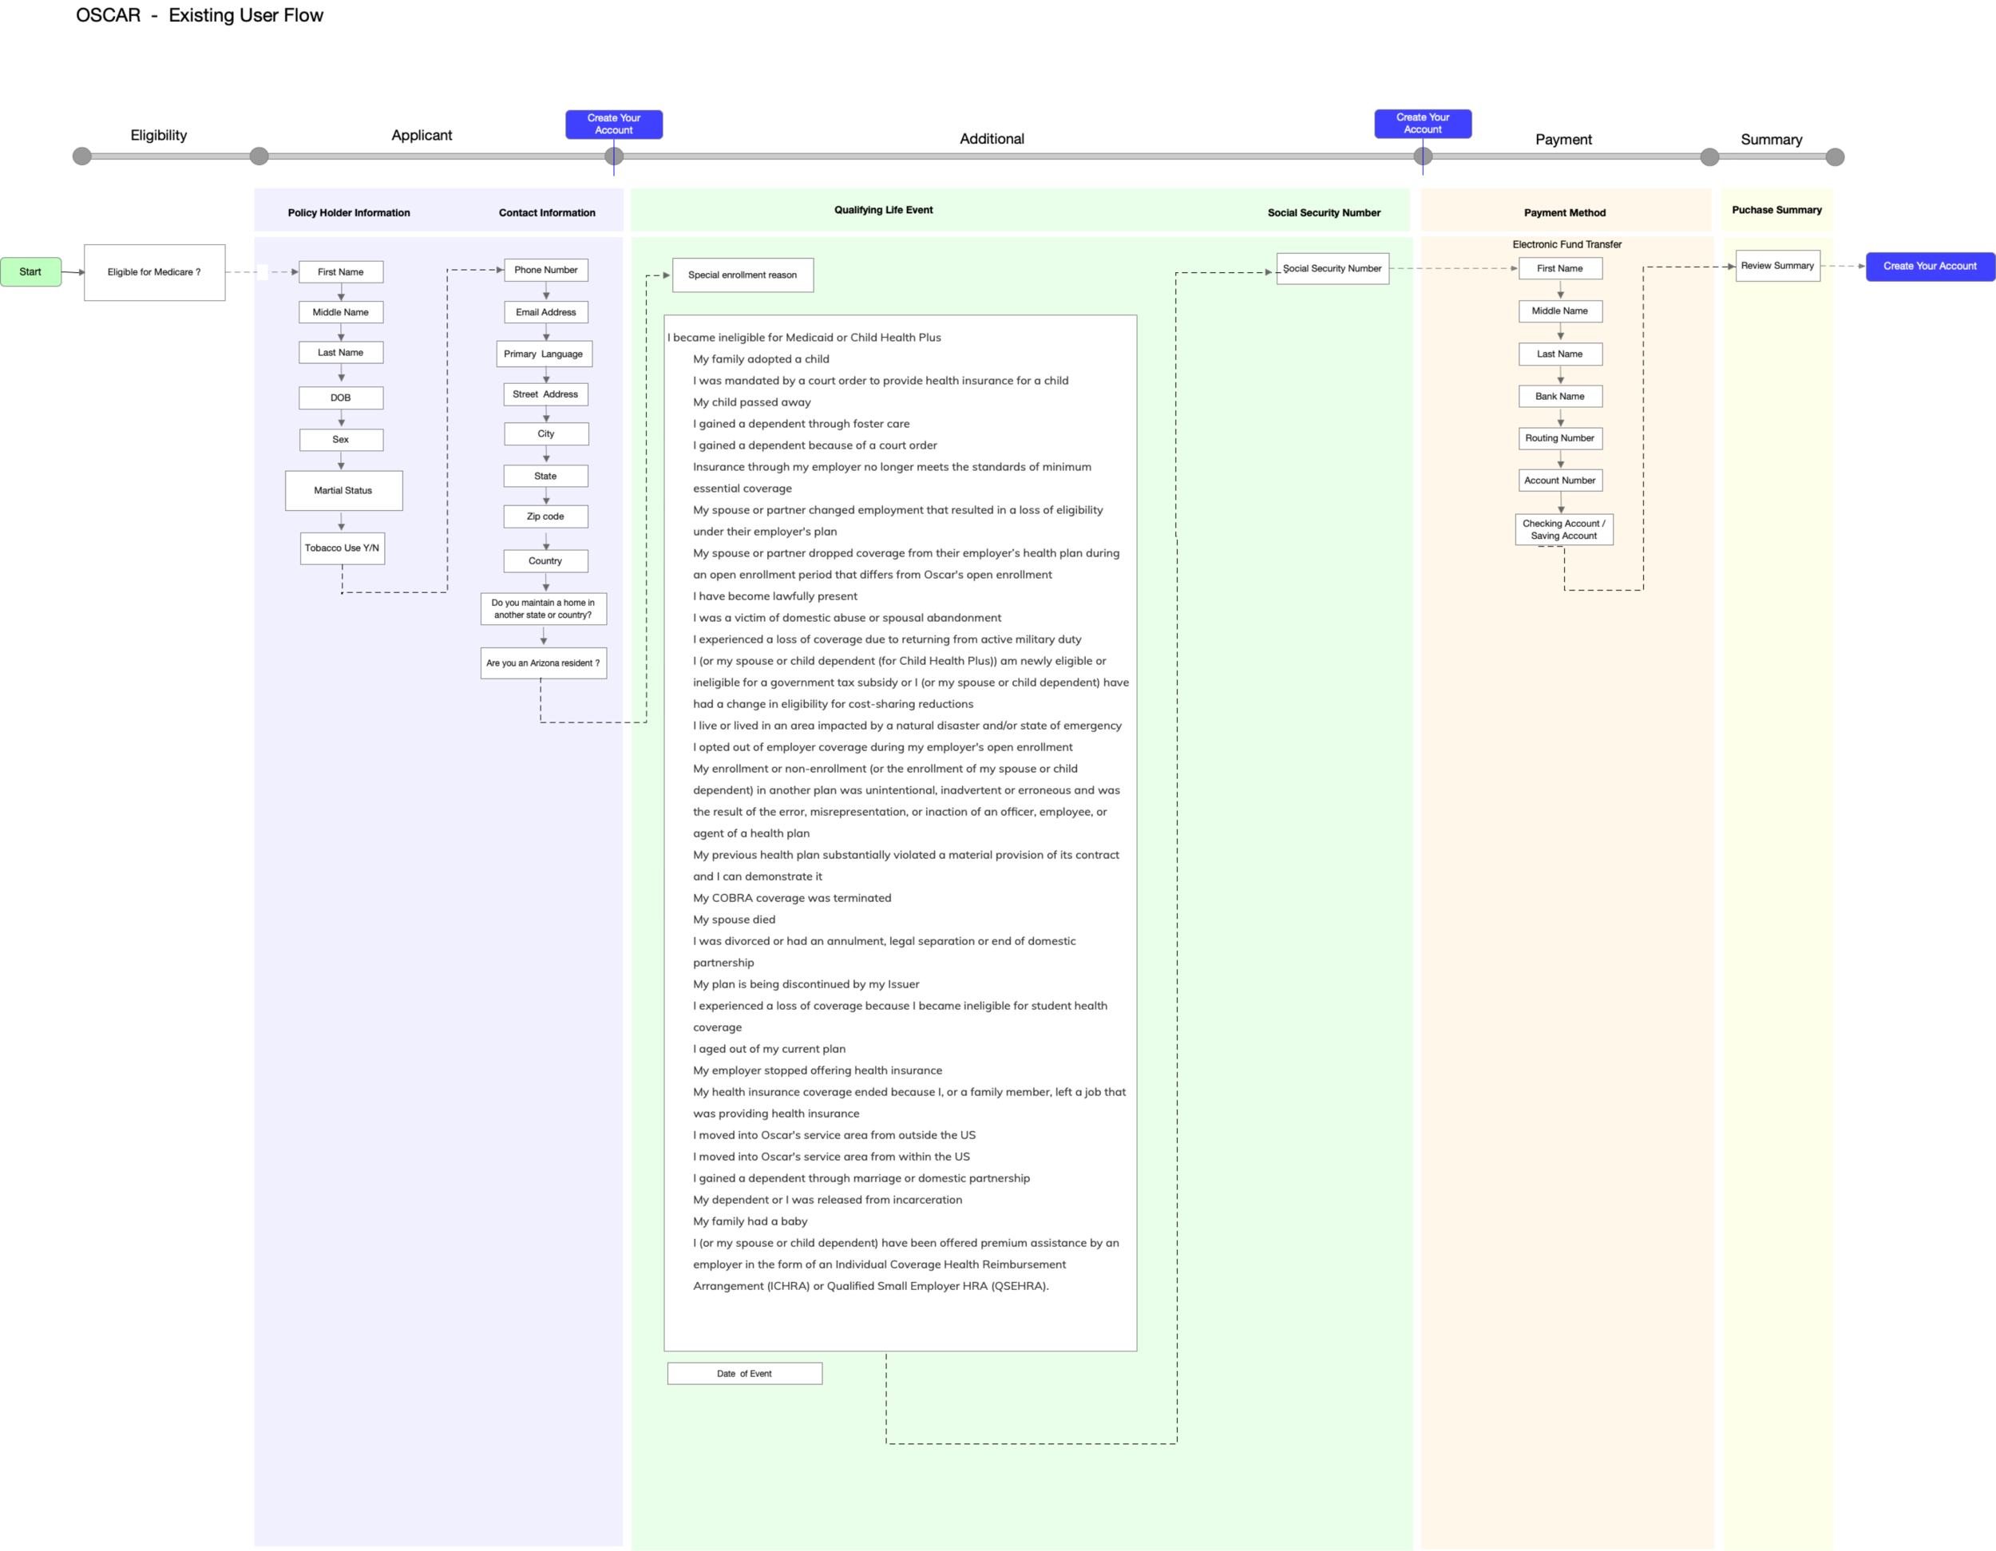Select the Bank Name box
This screenshot has height=1551, width=1996.
tap(1560, 397)
